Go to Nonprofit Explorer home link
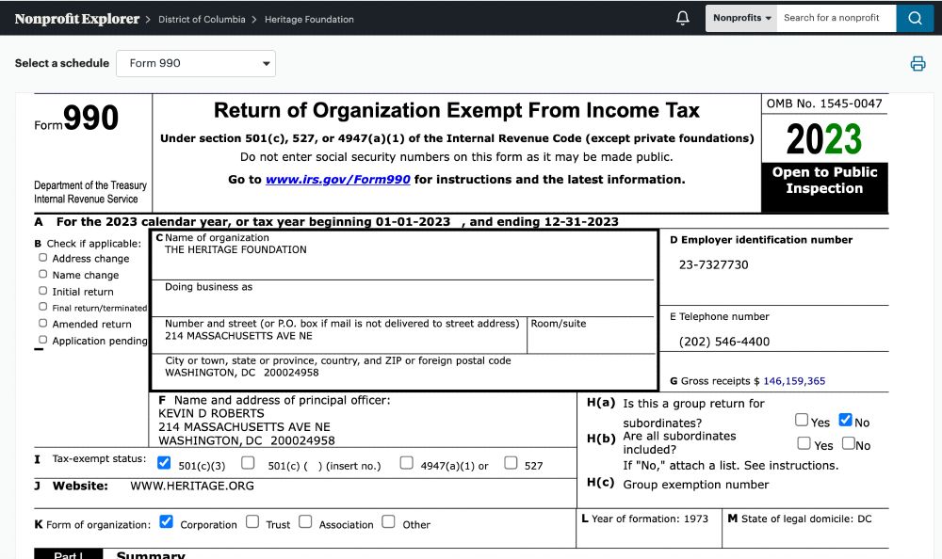This screenshot has height=559, width=942. (x=77, y=19)
